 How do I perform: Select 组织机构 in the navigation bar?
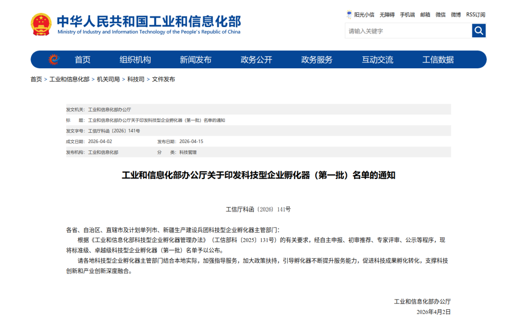click(135, 59)
